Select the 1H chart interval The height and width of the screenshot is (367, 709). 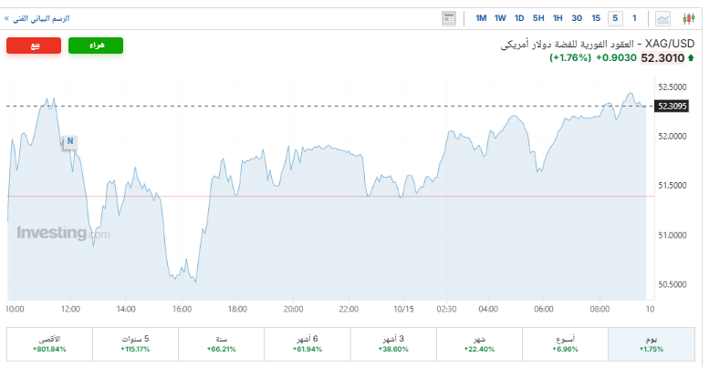(558, 18)
